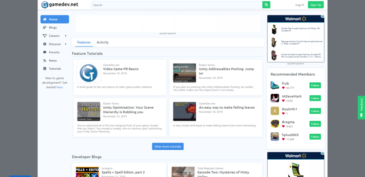
Task: Open Unity Optimization Scene Hierarchy tutorial title
Action: tap(128, 110)
